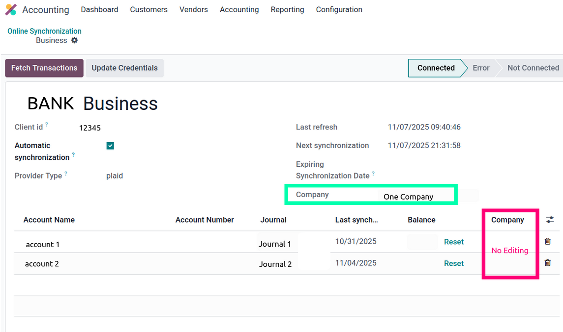Expand the Vendors menu
Screen dimensions: 563x332
pyautogui.click(x=193, y=10)
